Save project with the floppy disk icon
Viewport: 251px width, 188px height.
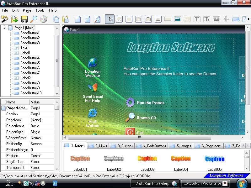(x=24, y=19)
